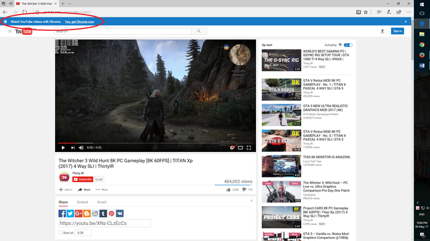The image size is (430, 241).
Task: Add page to favorites star icon
Action: click(x=365, y=12)
